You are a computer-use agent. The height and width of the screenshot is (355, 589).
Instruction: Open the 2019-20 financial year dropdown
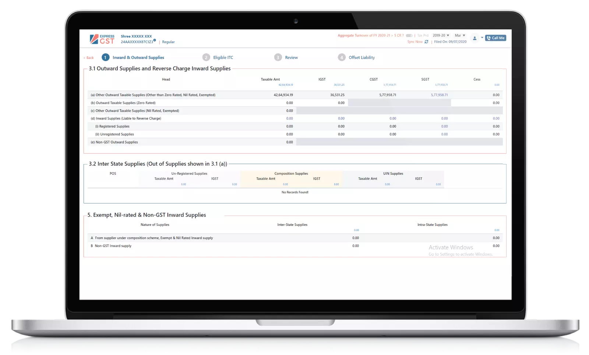441,36
